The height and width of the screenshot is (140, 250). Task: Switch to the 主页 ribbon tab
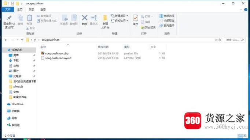(20, 10)
